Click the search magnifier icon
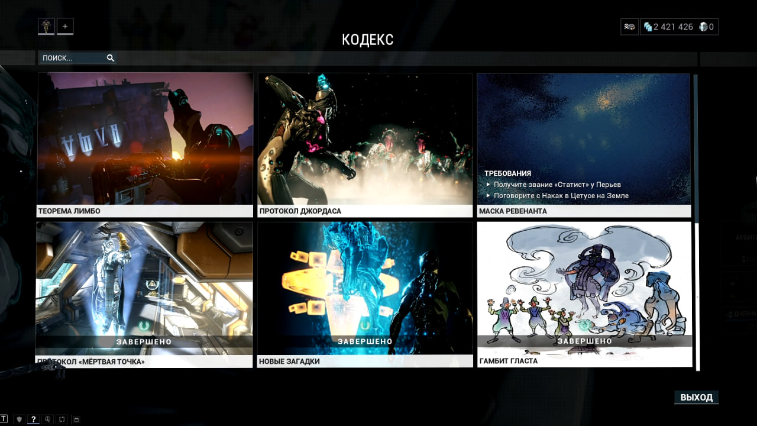Viewport: 757px width, 426px height. coord(110,58)
